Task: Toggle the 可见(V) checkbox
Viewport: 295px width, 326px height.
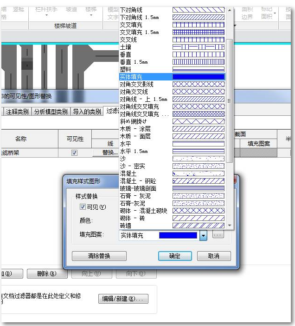Action: click(83, 206)
